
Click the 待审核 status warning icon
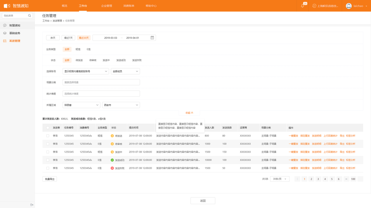click(x=112, y=144)
